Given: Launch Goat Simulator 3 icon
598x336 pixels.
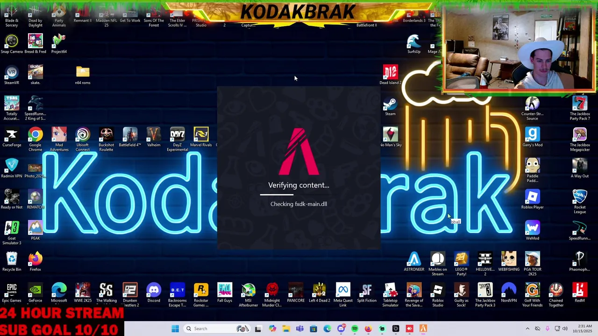Looking at the screenshot, I should 12,232.
